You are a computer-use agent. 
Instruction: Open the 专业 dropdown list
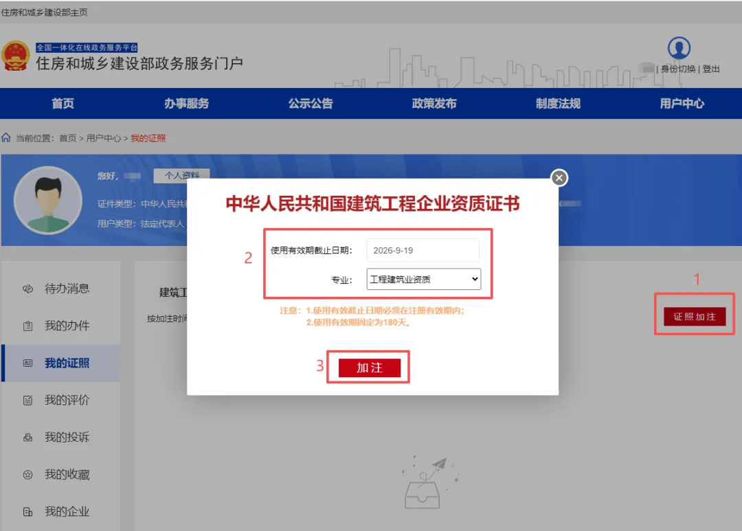tap(423, 279)
